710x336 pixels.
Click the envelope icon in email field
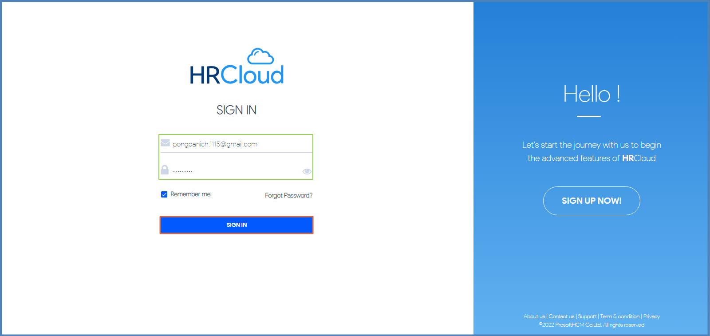(x=165, y=143)
